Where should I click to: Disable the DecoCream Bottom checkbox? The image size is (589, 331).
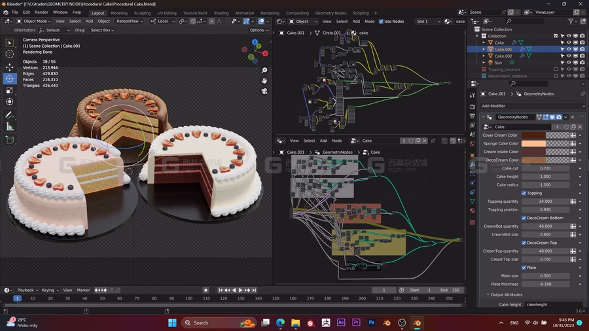(x=524, y=218)
